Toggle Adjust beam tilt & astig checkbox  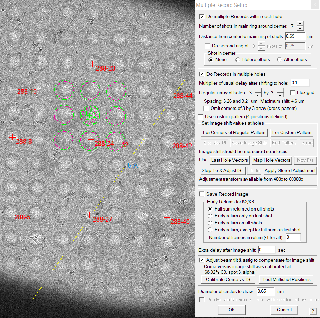point(202,260)
